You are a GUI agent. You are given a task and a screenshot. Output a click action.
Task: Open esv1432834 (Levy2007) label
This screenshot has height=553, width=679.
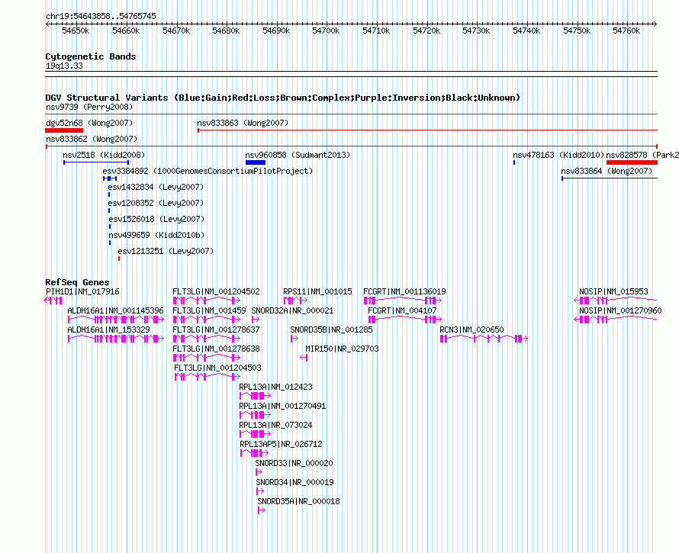tap(156, 187)
